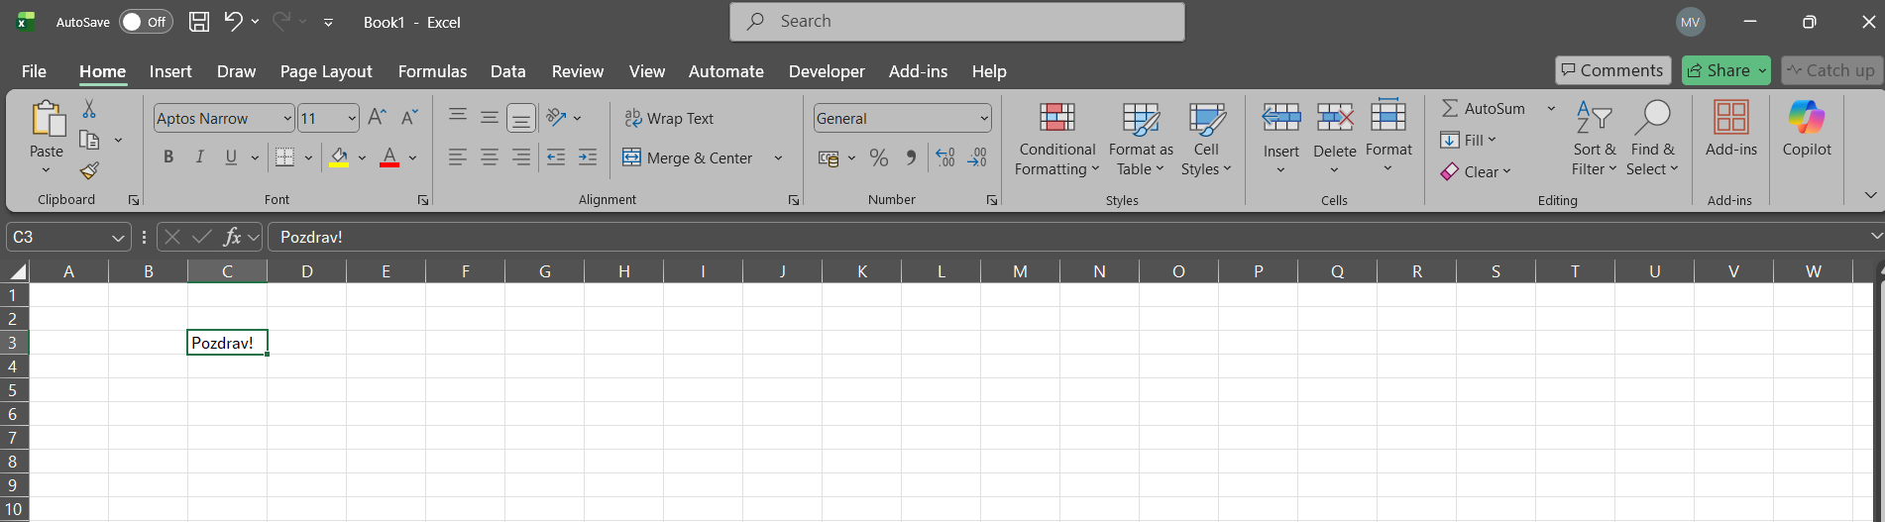Click the Share button

pos(1719,70)
